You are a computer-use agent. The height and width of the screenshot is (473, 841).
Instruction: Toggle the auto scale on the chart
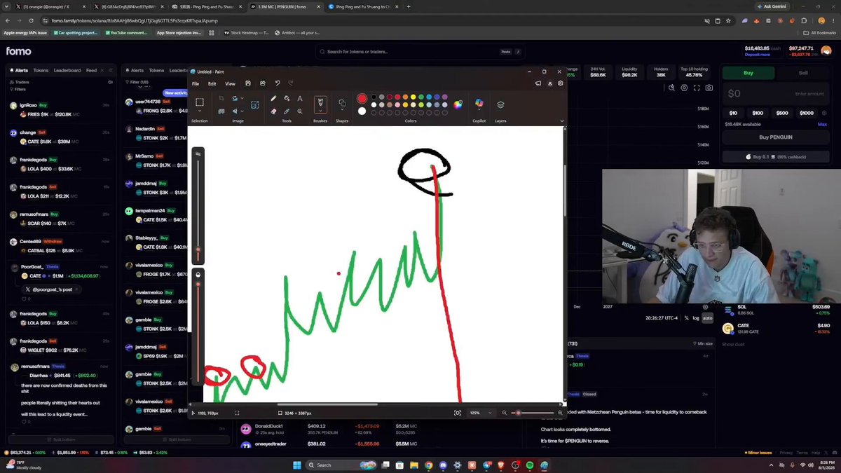tap(708, 318)
